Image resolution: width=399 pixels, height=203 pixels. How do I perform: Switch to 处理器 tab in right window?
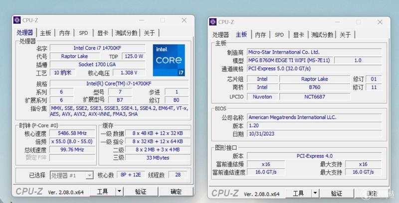tap(220, 35)
